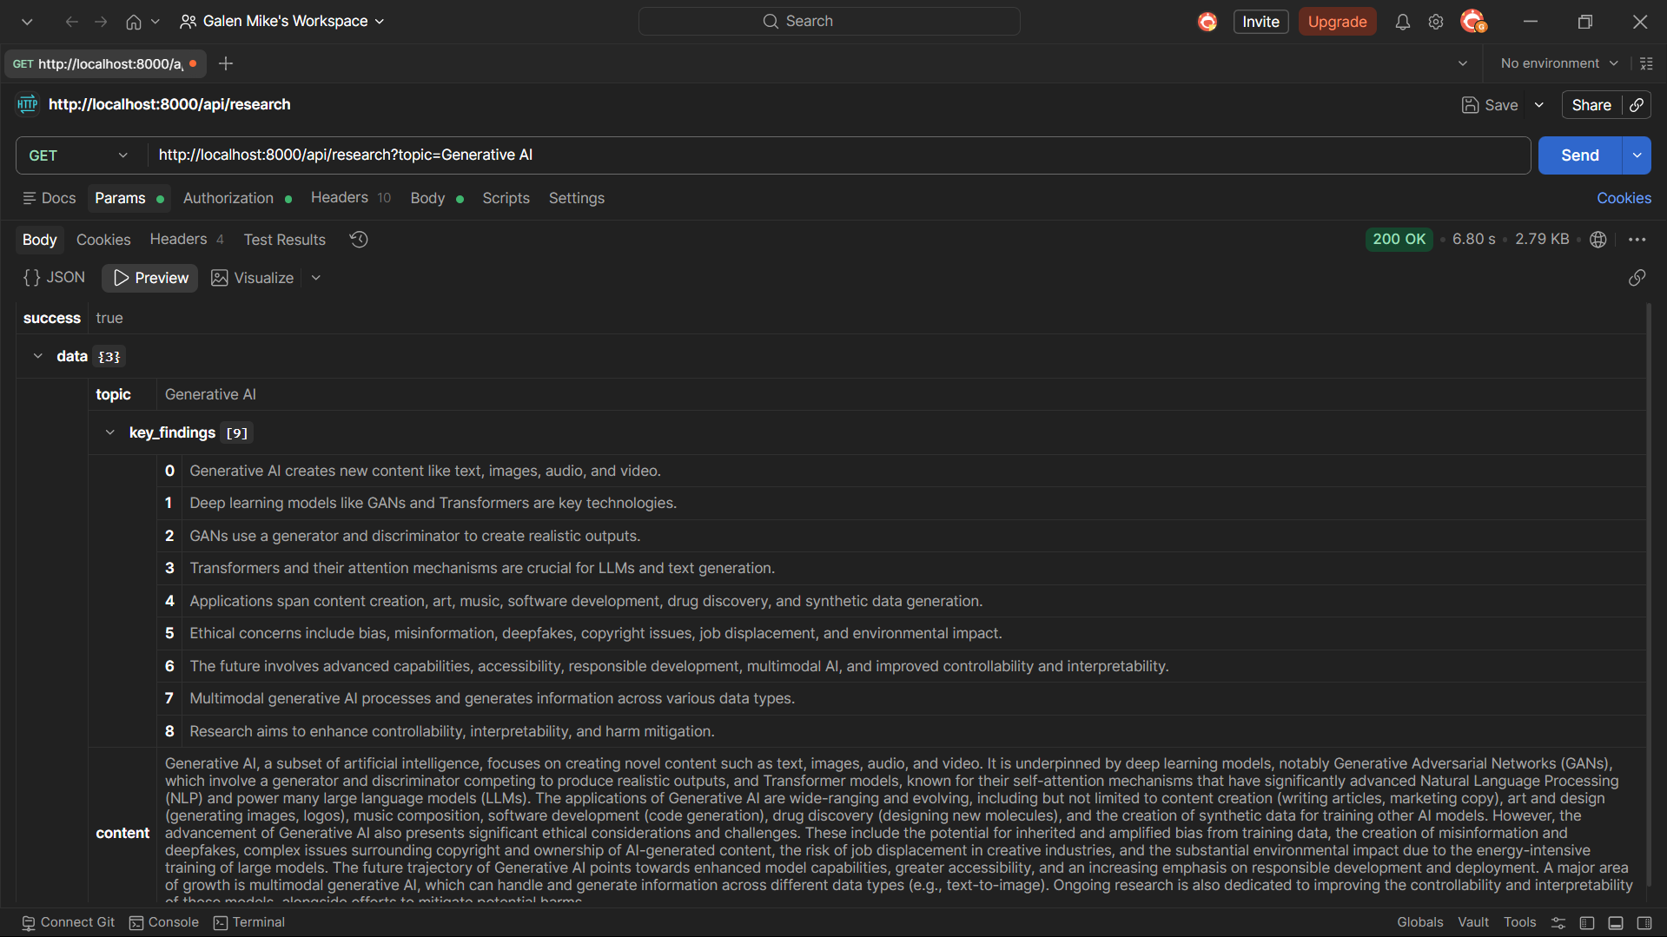Open the HTTP method GET dropdown
The width and height of the screenshot is (1667, 937).
pyautogui.click(x=79, y=155)
